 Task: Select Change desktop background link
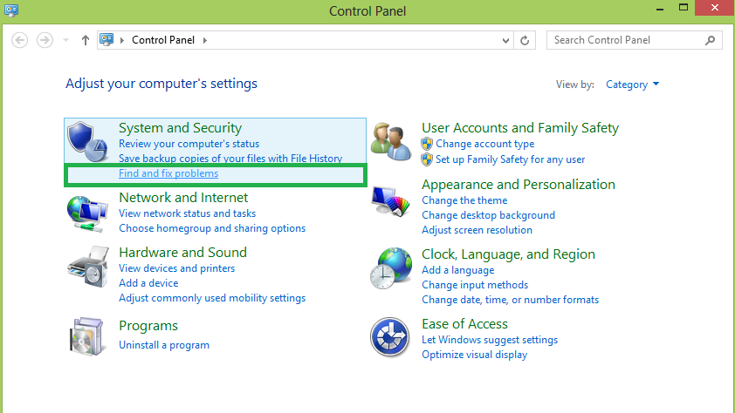[489, 215]
